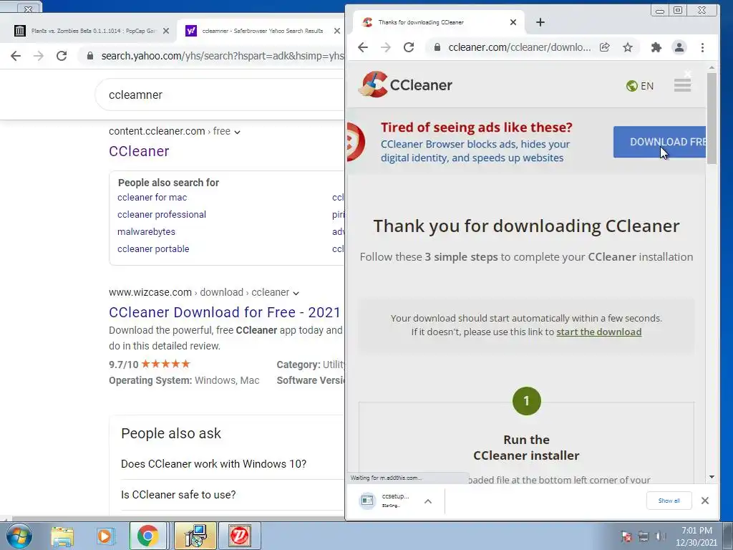Click Google Chrome taskbar icon
Screen dimensions: 733x550
coord(147,536)
